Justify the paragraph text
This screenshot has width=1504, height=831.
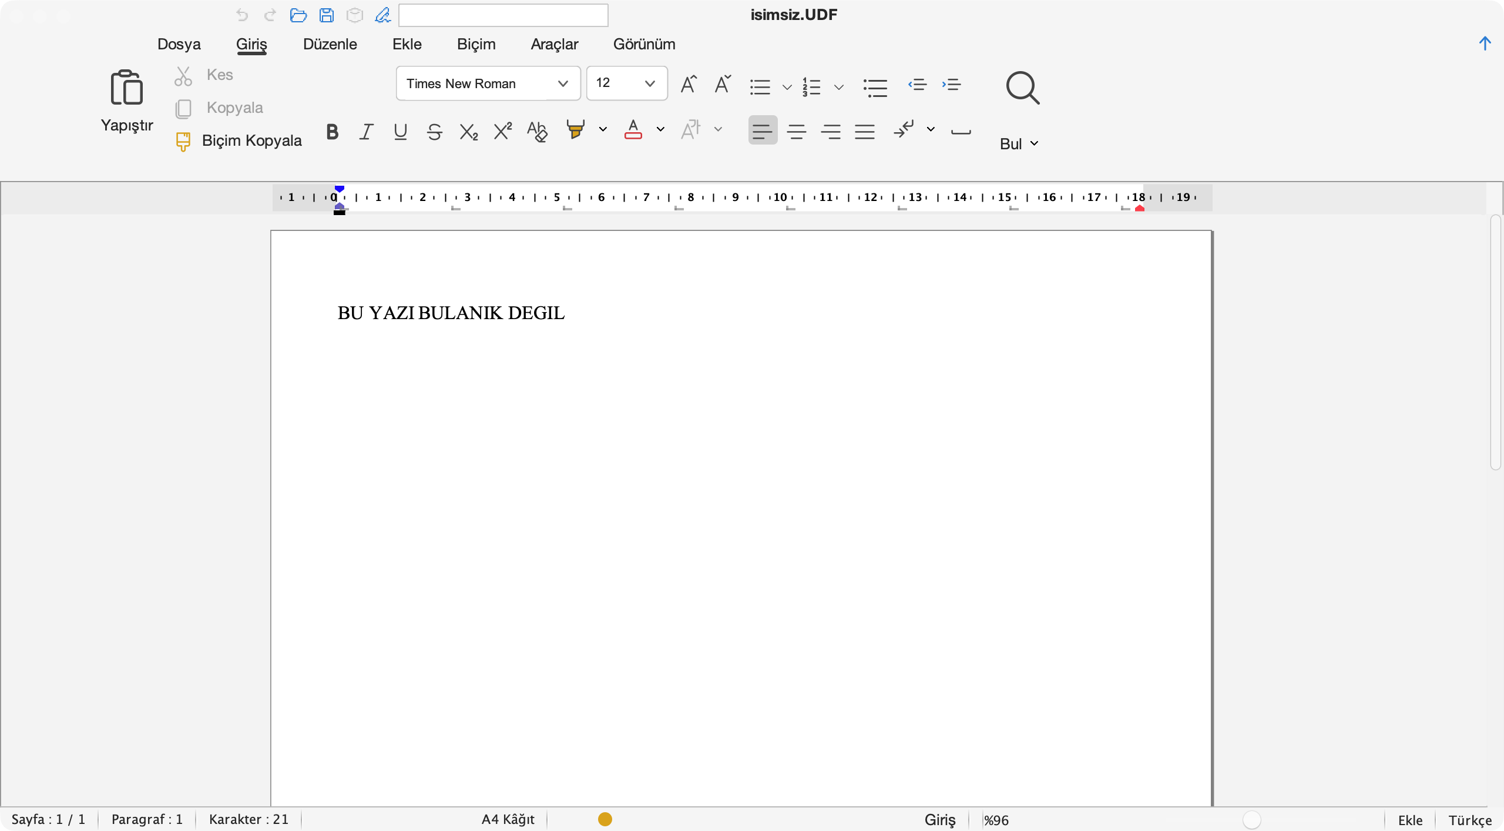[865, 130]
